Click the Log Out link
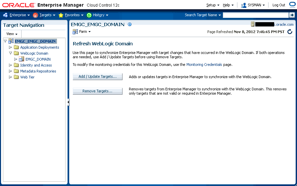The height and width of the screenshot is (186, 297). 279,5
